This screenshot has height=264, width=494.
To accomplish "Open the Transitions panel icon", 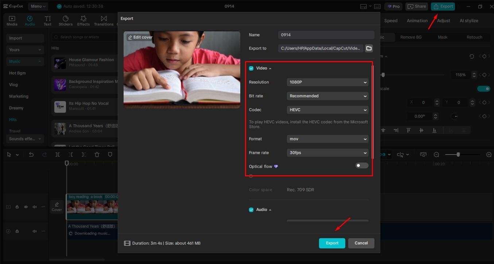I will click(104, 19).
